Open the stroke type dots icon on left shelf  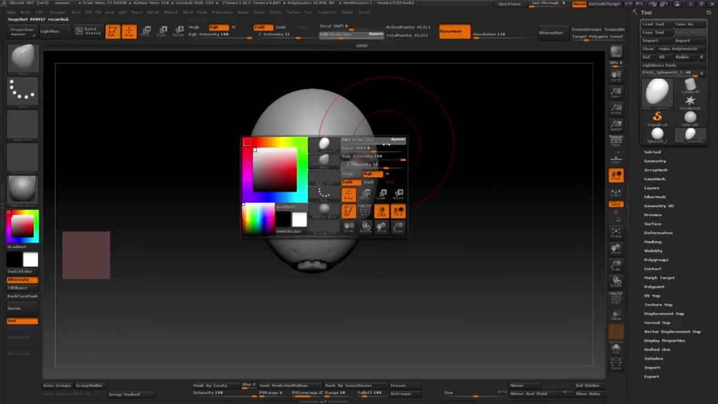[x=22, y=91]
